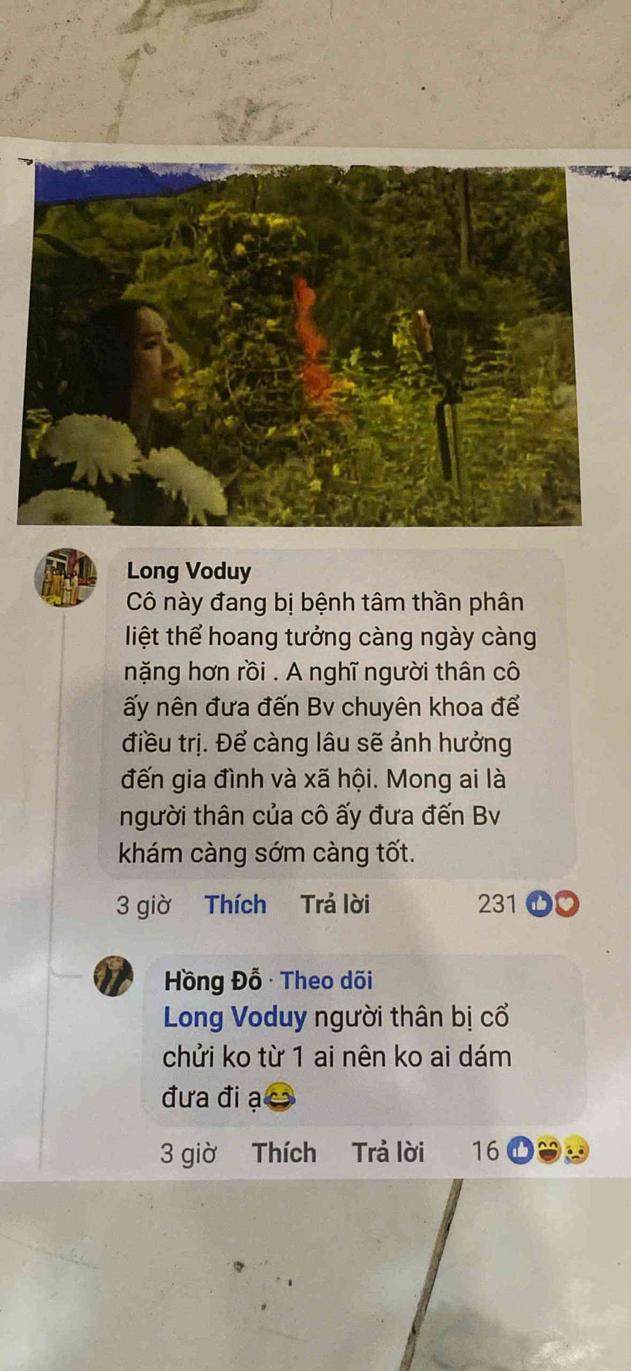
Task: Click the laughing emoji in Hồng Đỗ's reply
Action: (279, 1098)
